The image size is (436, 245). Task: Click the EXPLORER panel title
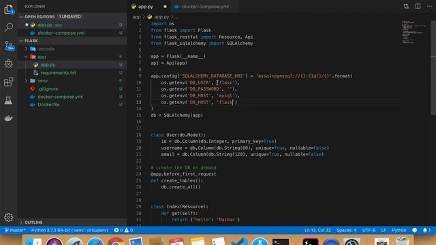[35, 6]
